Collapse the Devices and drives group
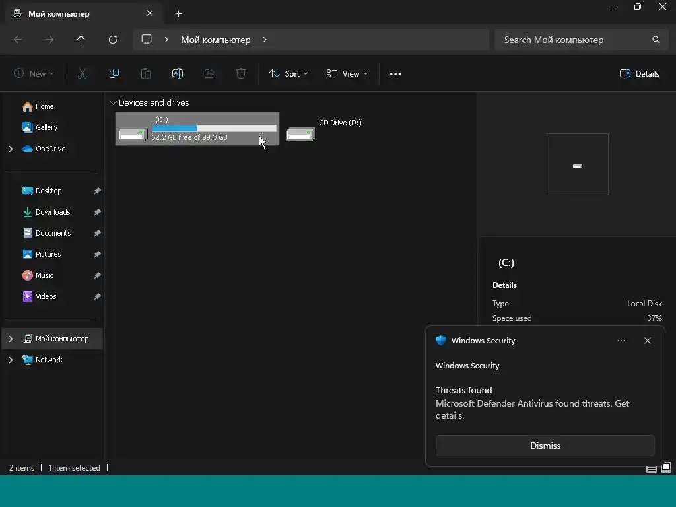This screenshot has width=676, height=507. [113, 102]
